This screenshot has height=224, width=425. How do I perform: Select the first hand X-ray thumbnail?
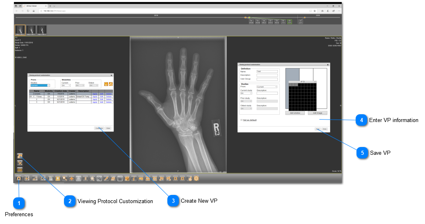(20, 30)
